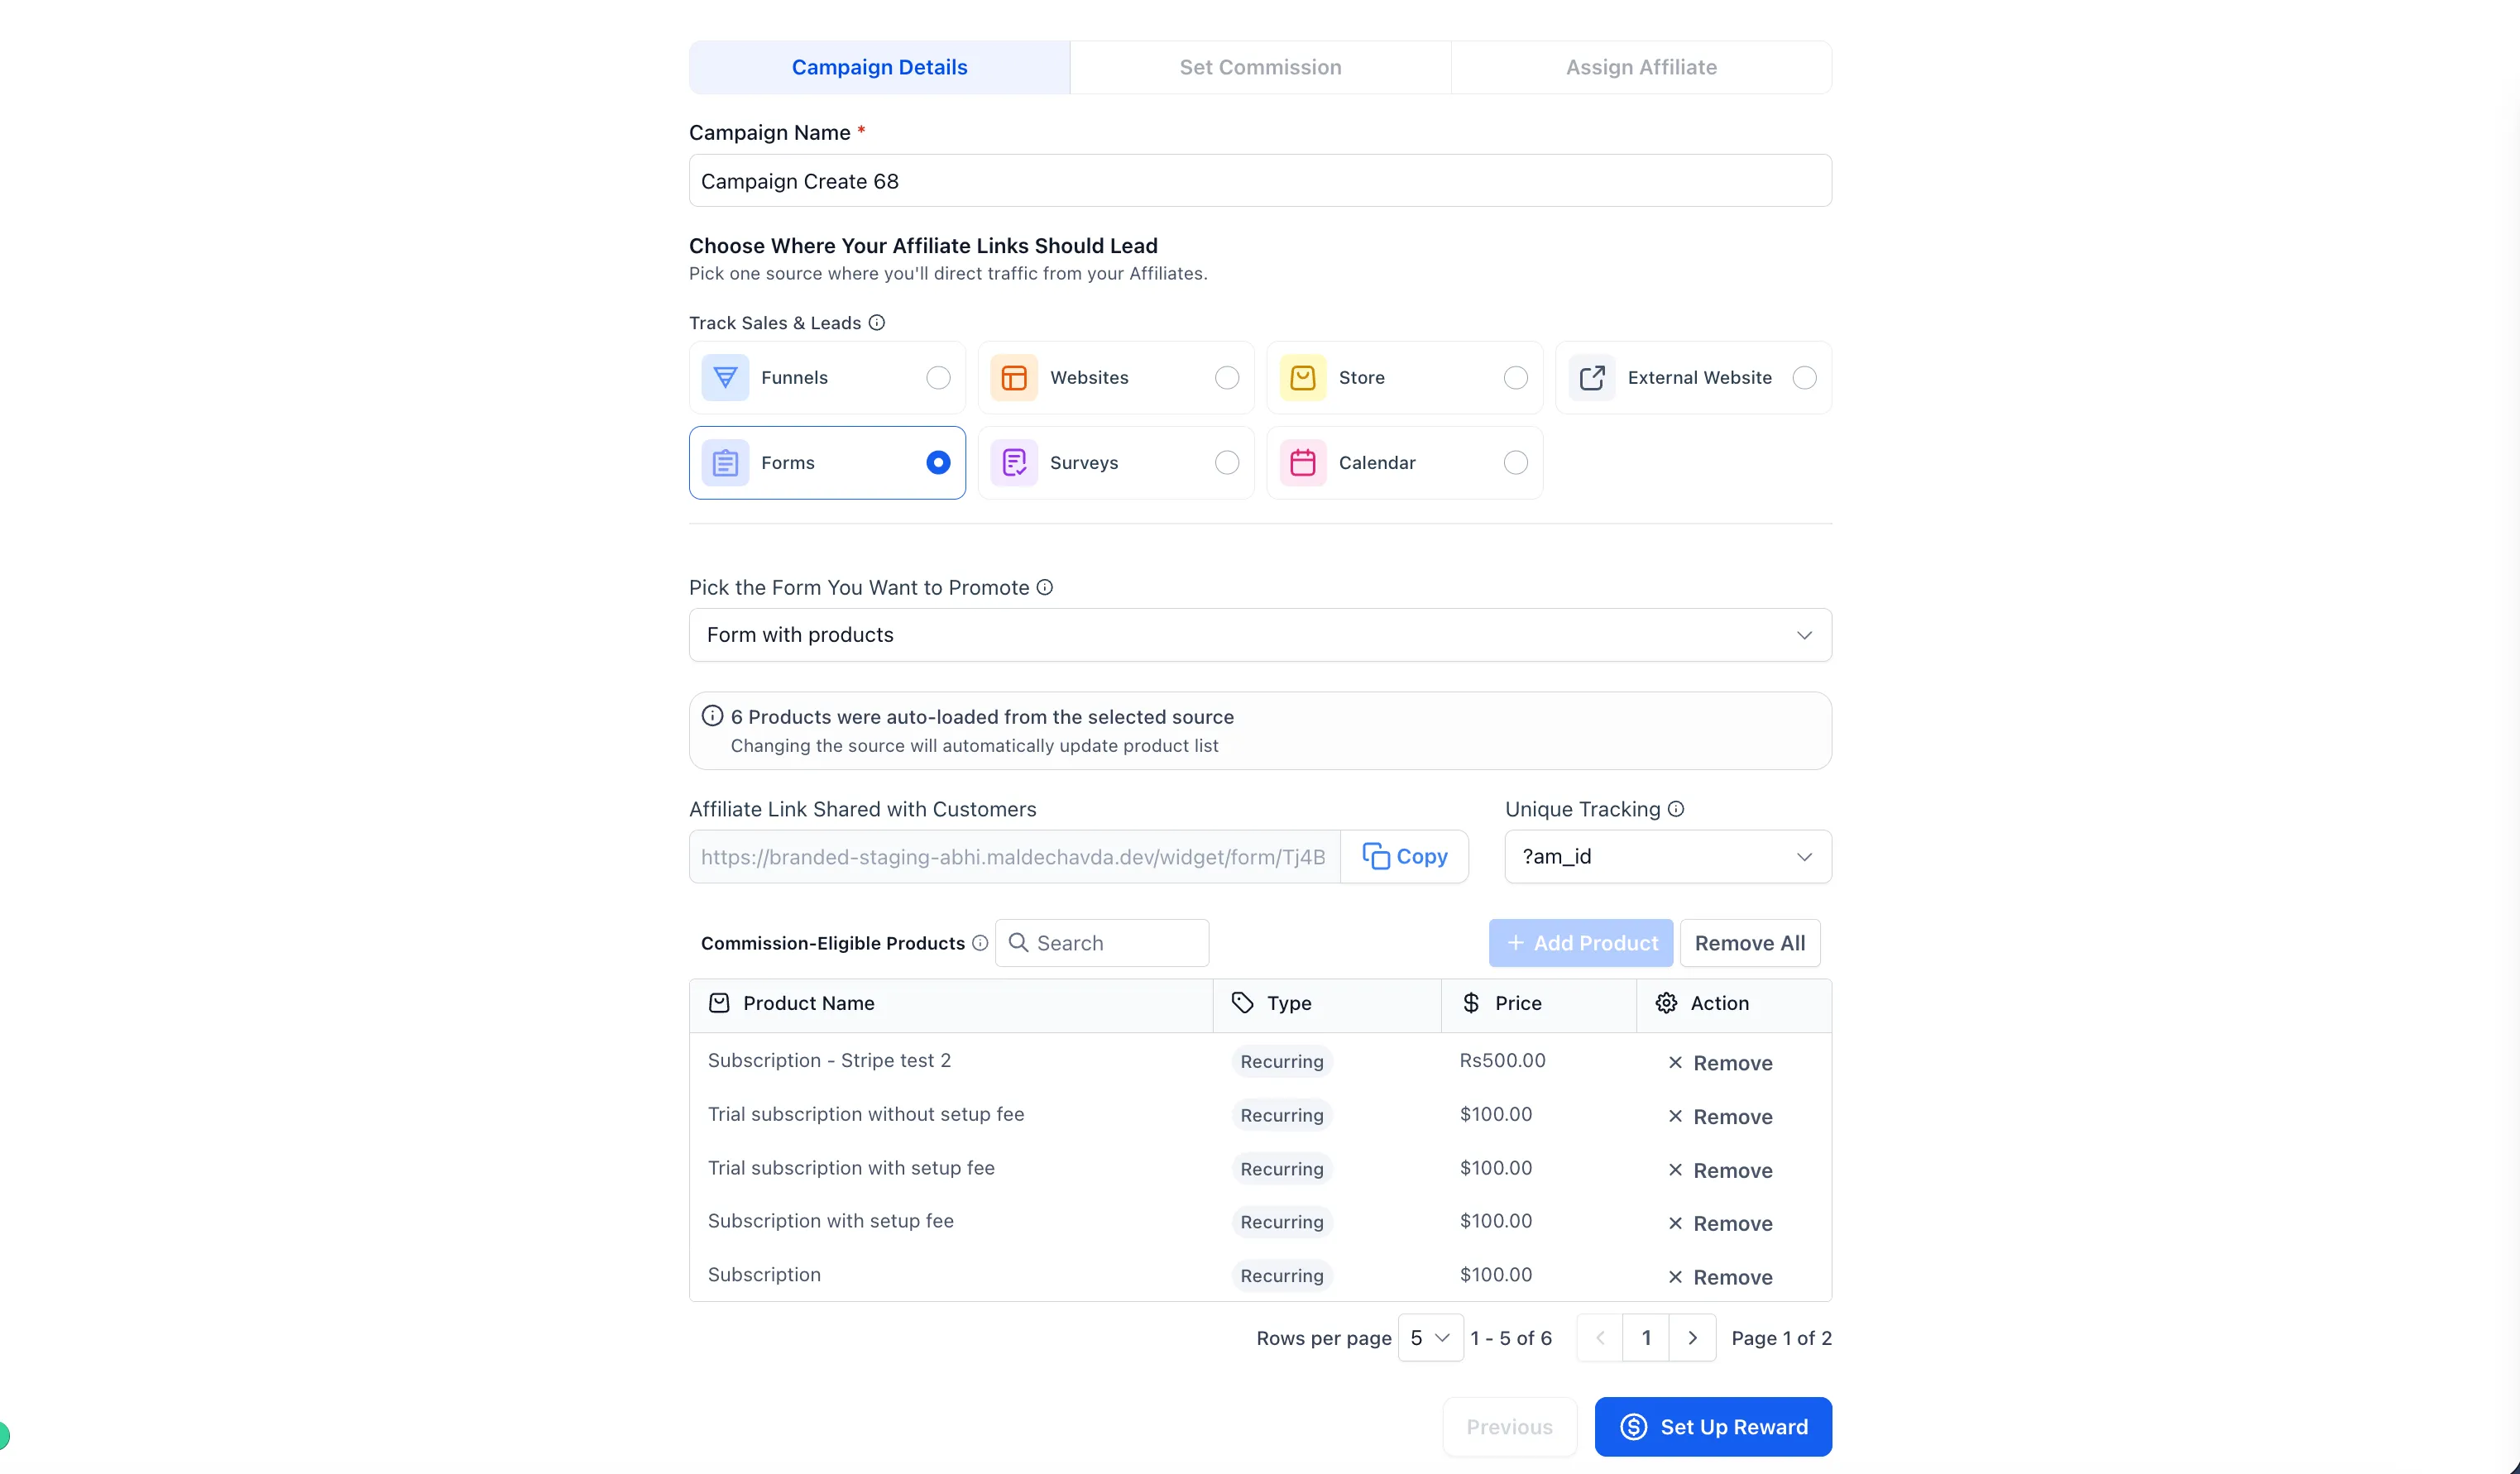Screen dimensions: 2520x1474
Task: Select the Forms radio button
Action: [938, 462]
